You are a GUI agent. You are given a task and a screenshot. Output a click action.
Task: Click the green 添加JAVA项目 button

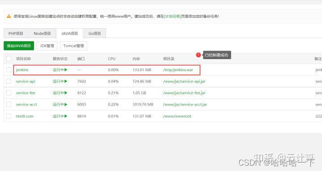pyautogui.click(x=19, y=46)
